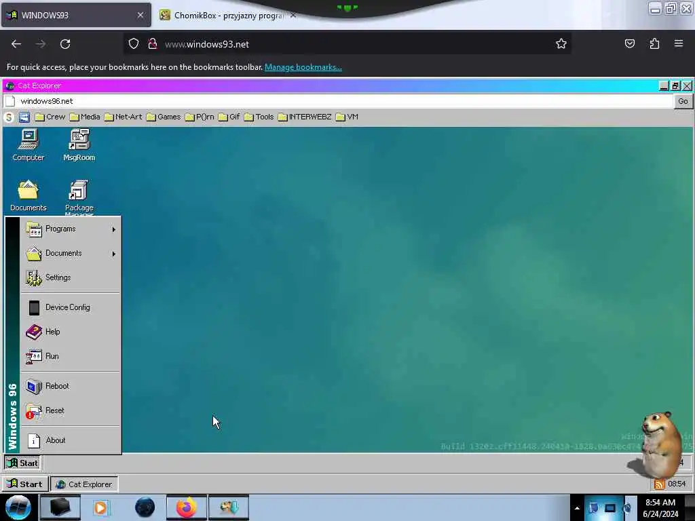Go back in Firefox

click(x=16, y=44)
